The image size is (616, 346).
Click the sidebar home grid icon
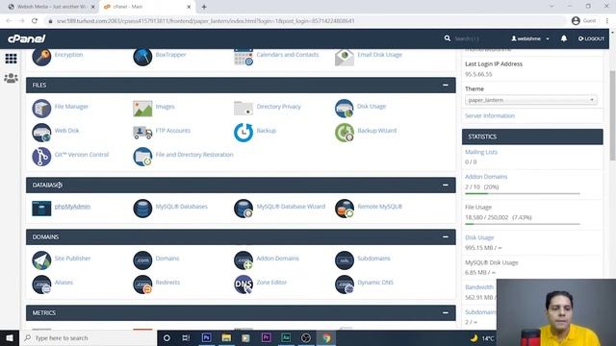click(x=11, y=59)
